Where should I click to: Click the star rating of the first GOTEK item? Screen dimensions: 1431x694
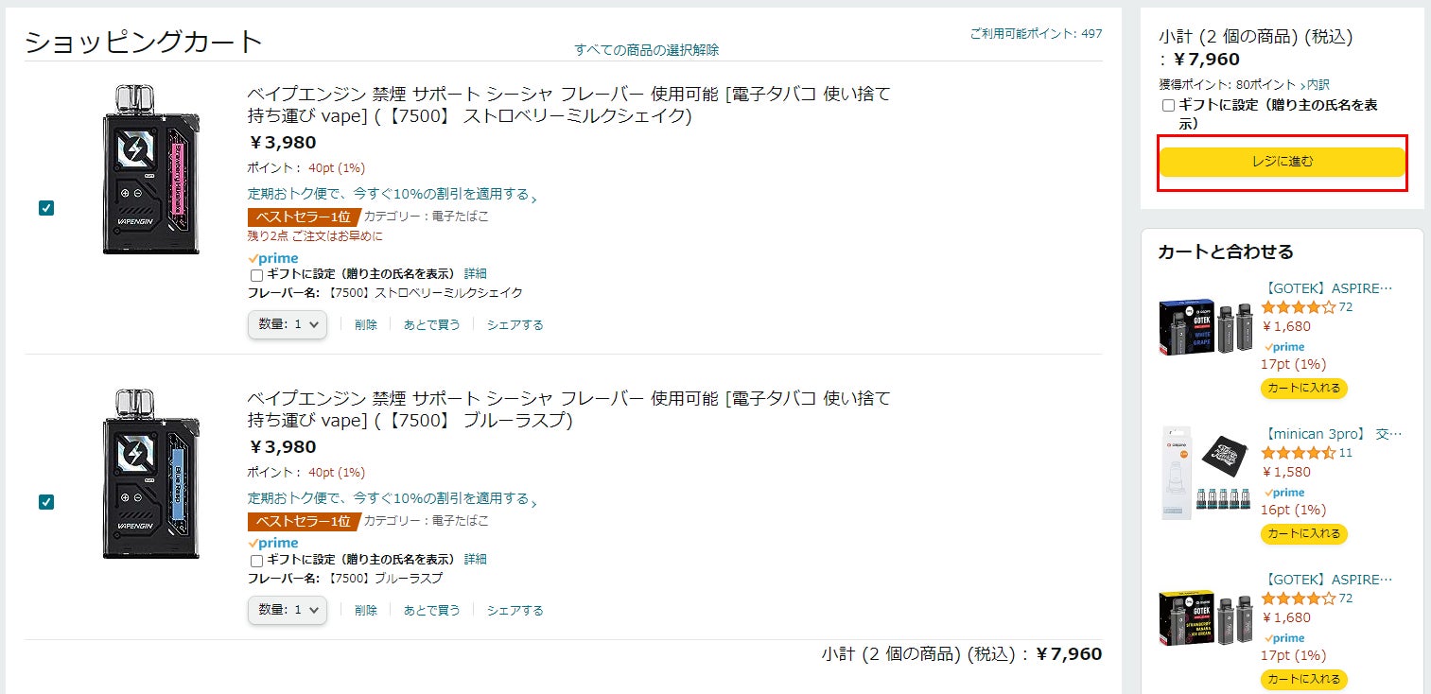(x=1298, y=307)
